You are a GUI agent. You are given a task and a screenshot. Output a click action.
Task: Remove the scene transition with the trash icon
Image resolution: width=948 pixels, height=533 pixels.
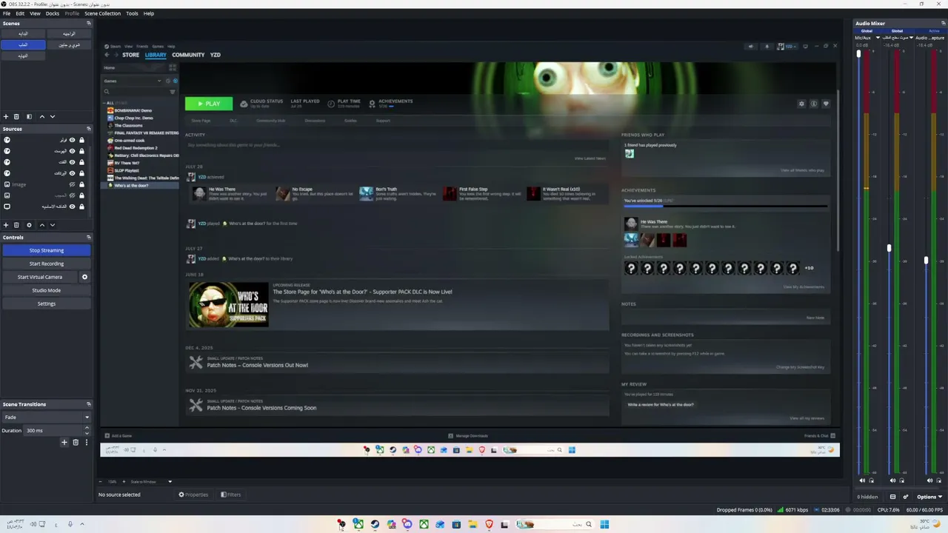click(76, 442)
